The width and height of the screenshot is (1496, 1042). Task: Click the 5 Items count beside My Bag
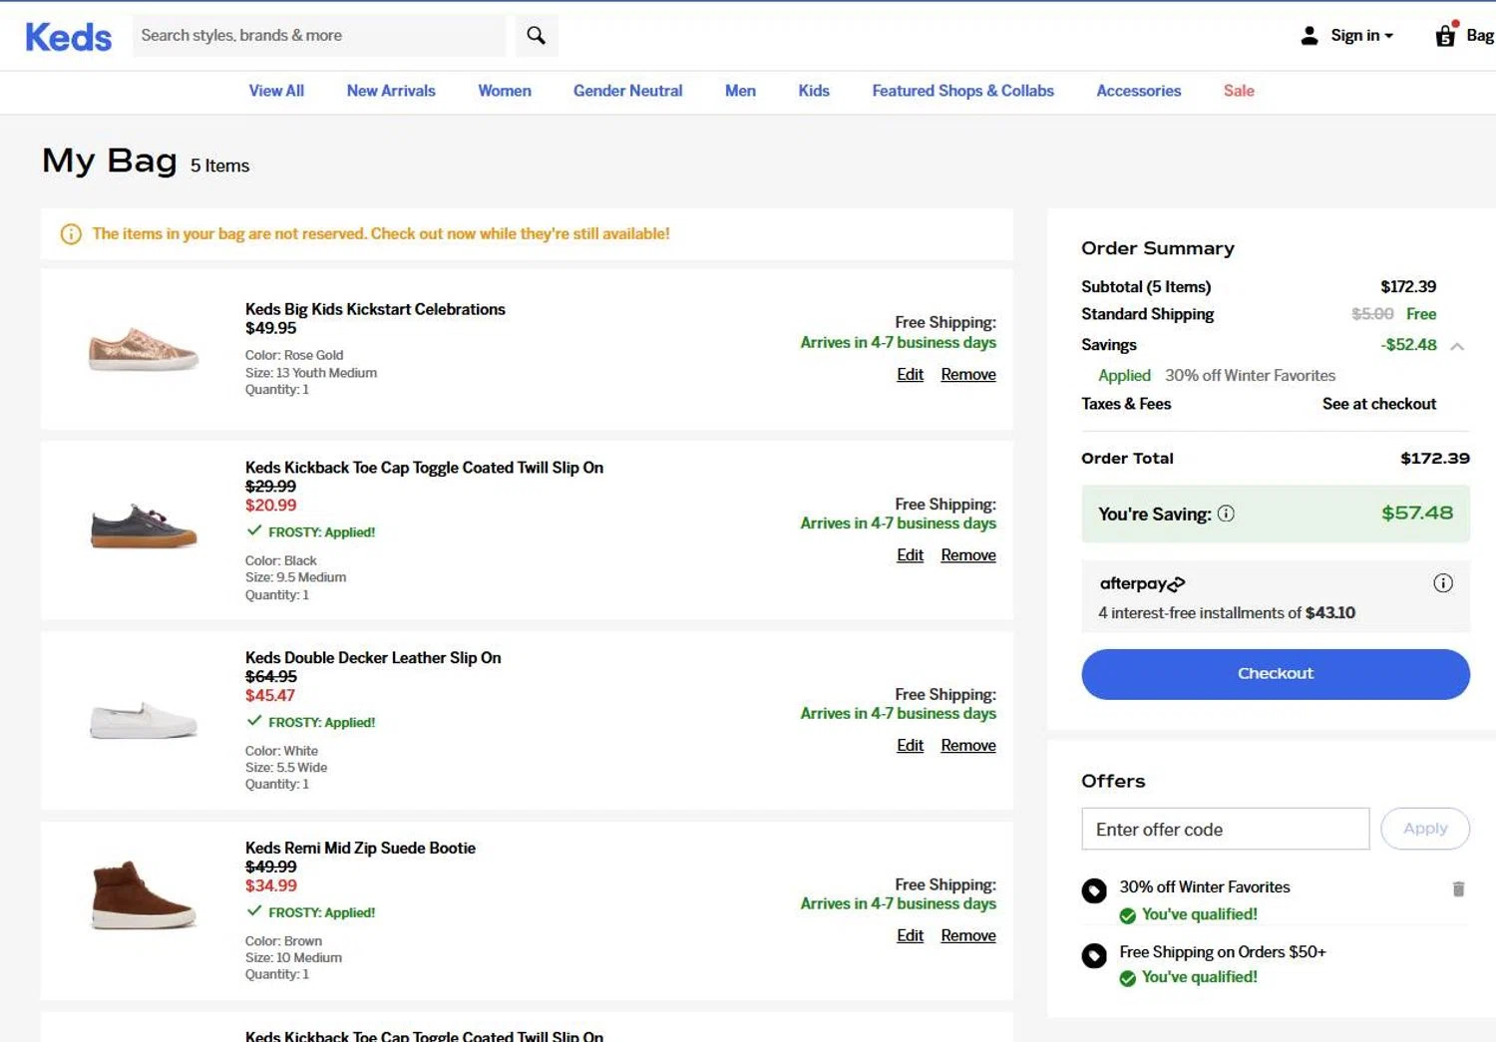point(219,167)
